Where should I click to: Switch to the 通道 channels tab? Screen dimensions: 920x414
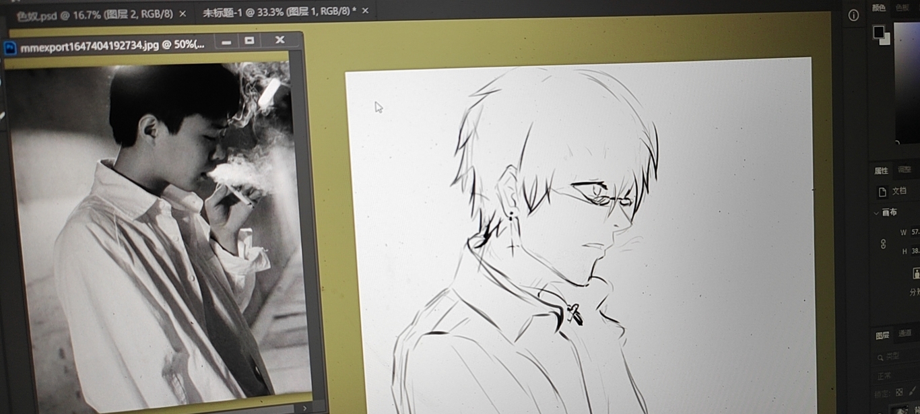905,333
